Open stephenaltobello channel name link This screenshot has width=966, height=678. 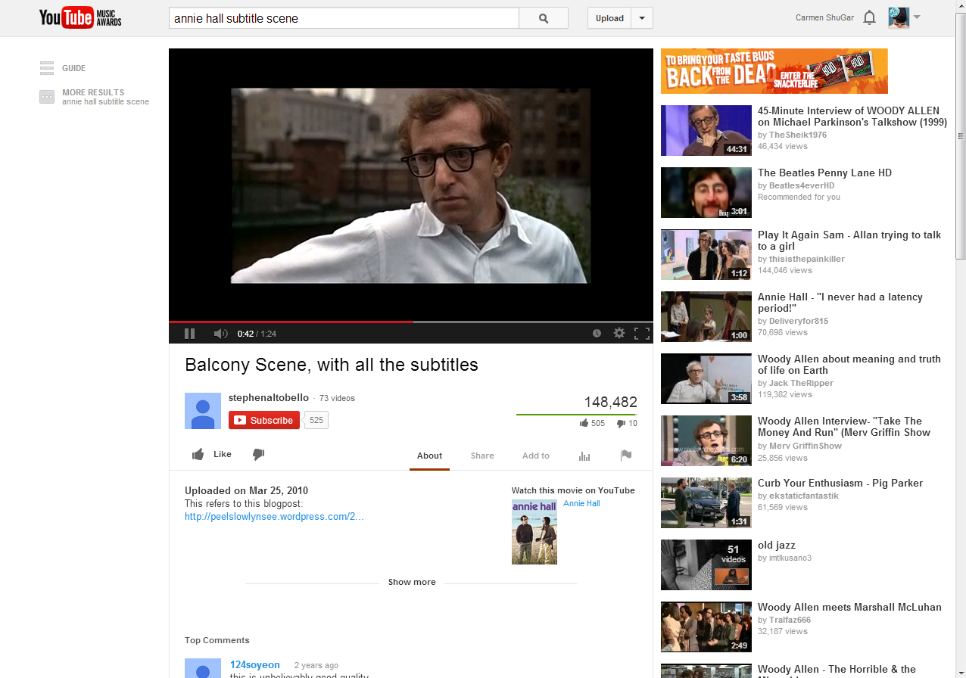[x=269, y=398]
